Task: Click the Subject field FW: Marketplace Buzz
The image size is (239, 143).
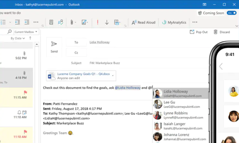Action: coord(104,63)
